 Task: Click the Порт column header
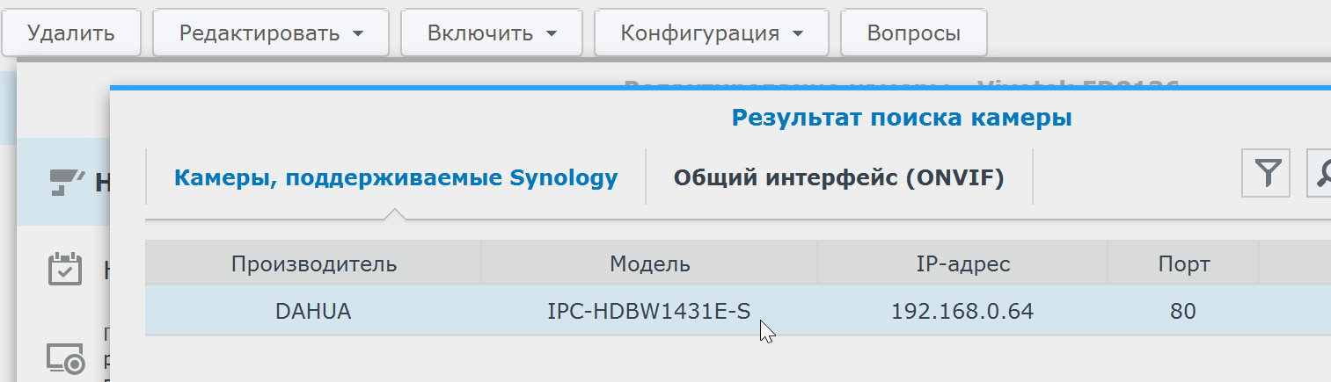point(1183,263)
